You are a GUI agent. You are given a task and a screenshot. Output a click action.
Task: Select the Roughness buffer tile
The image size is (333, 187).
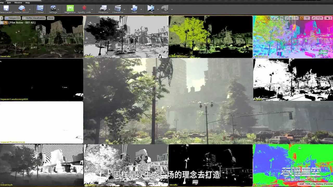coord(126,165)
